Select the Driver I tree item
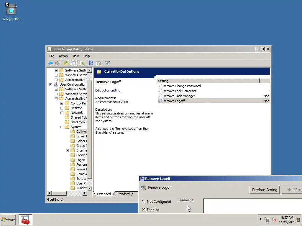 point(82,136)
